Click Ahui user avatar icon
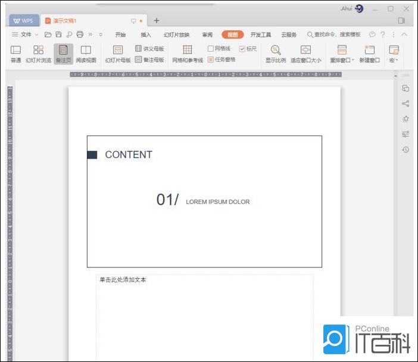 (360, 9)
